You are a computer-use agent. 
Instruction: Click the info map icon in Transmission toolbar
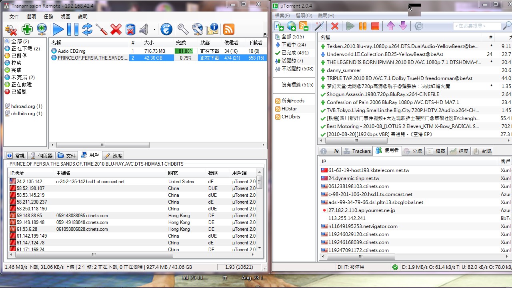(x=212, y=29)
